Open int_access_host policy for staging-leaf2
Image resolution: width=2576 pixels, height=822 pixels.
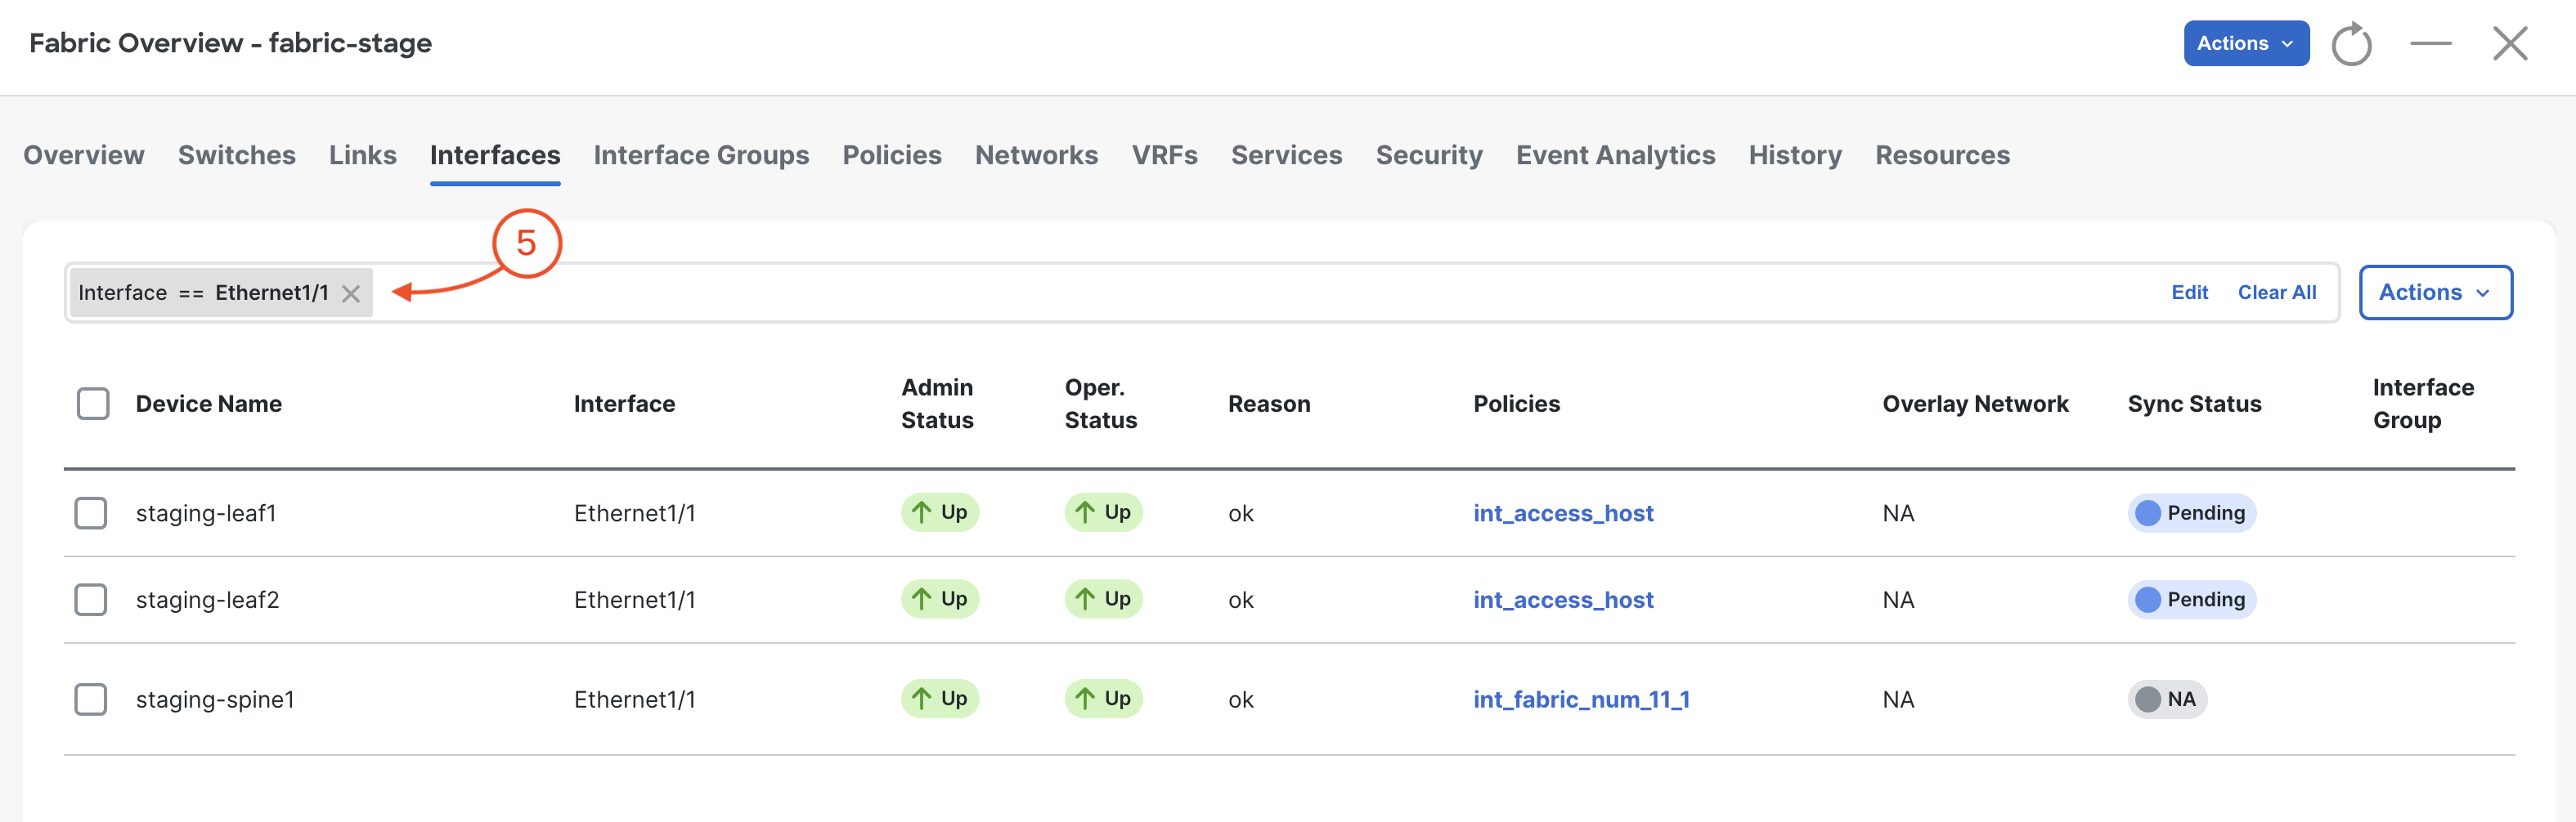point(1563,601)
